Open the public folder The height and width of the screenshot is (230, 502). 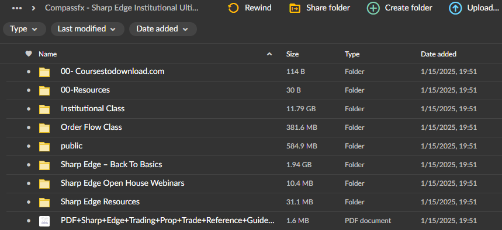71,146
